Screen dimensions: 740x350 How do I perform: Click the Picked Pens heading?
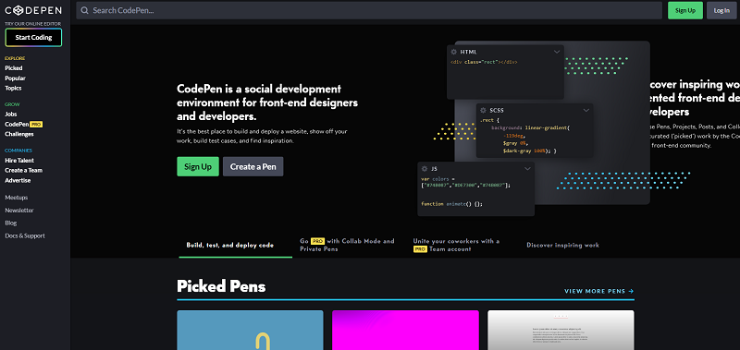(x=221, y=286)
